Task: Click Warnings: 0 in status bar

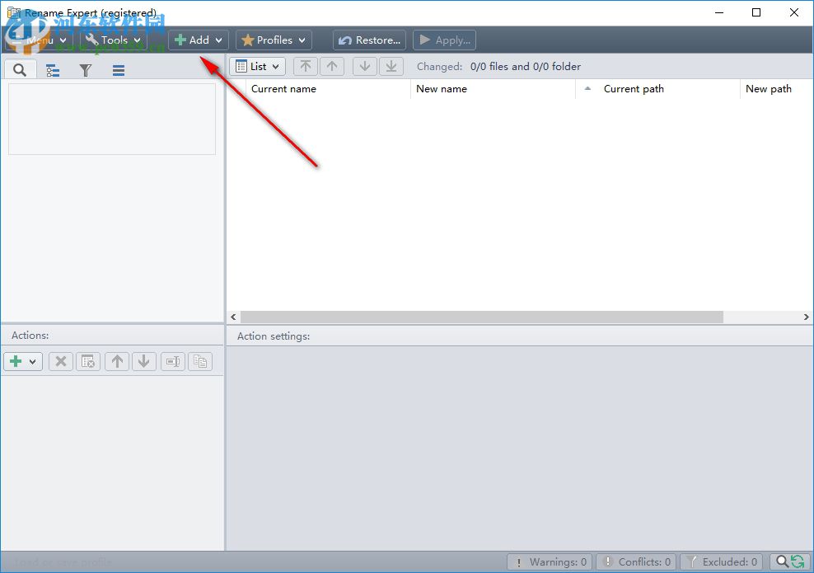Action: coord(550,561)
